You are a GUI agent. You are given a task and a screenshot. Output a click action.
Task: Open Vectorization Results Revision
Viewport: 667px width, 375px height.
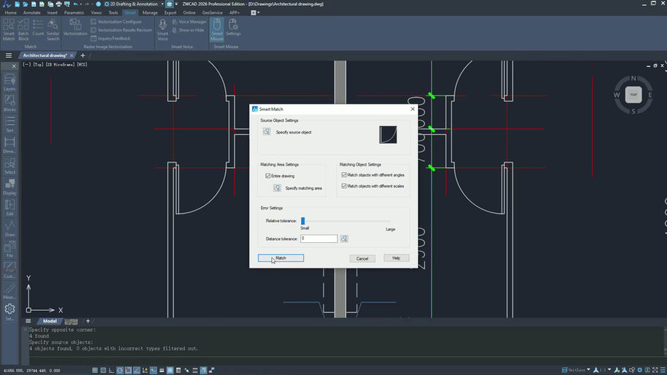pos(121,30)
